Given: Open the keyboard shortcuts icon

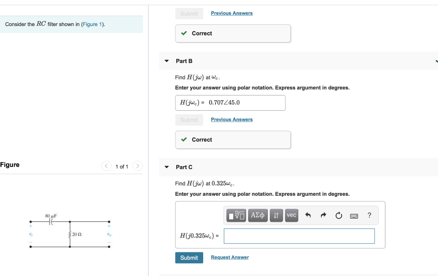Looking at the screenshot, I should (354, 215).
